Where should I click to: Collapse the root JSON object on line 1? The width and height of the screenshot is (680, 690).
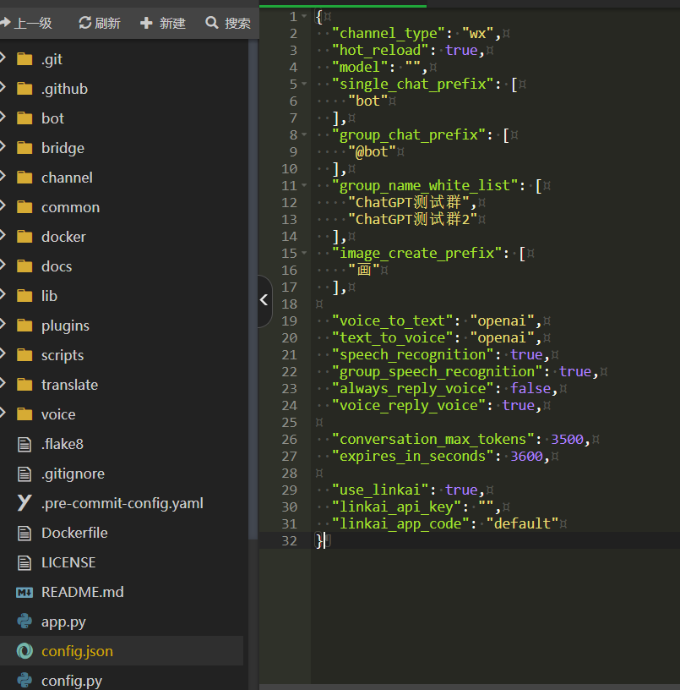pos(304,17)
